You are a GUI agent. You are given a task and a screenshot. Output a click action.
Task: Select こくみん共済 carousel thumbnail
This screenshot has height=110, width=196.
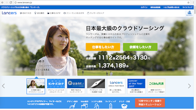(x=156, y=86)
